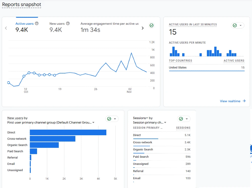Viewport: 252px width, 188px height.
Task: Click the View realtime link
Action: (x=230, y=101)
